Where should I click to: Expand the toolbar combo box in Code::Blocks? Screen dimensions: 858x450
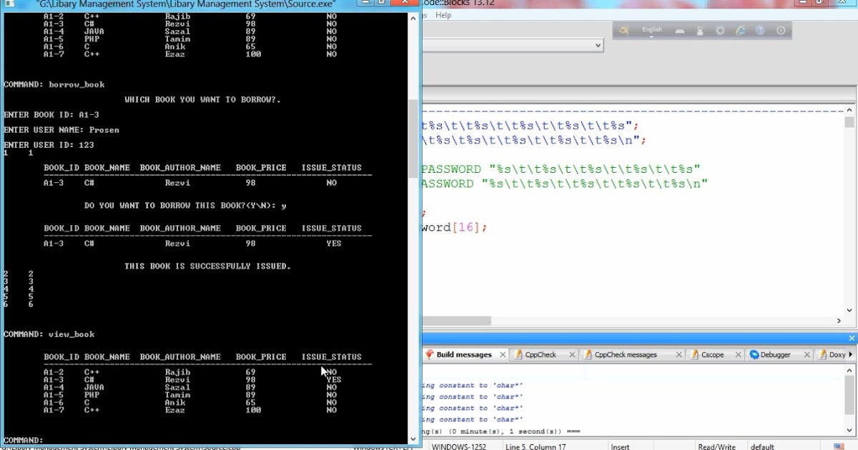pos(598,45)
